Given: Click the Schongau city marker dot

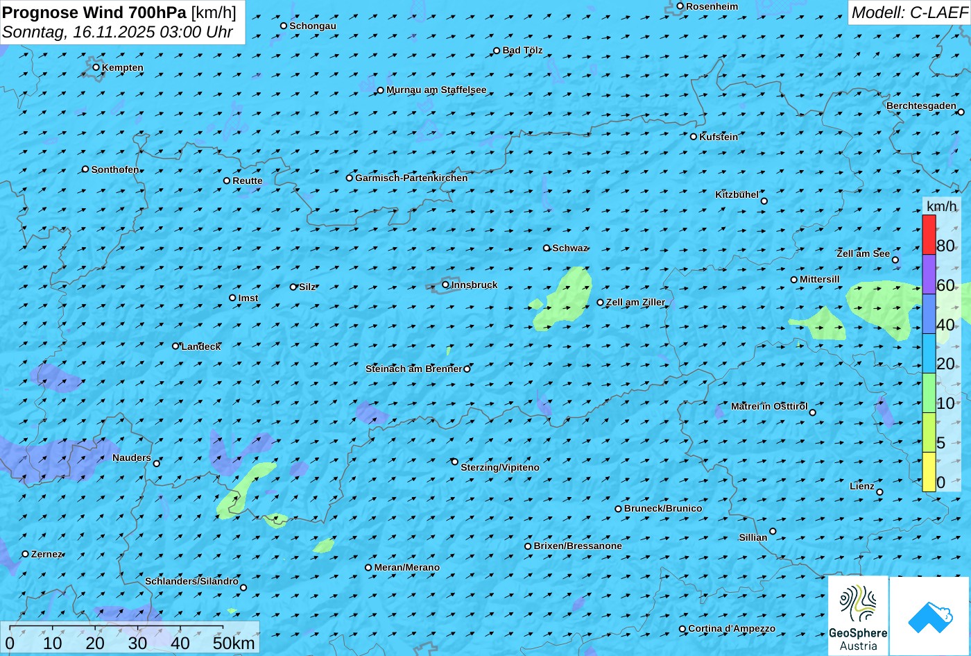Looking at the screenshot, I should point(284,26).
